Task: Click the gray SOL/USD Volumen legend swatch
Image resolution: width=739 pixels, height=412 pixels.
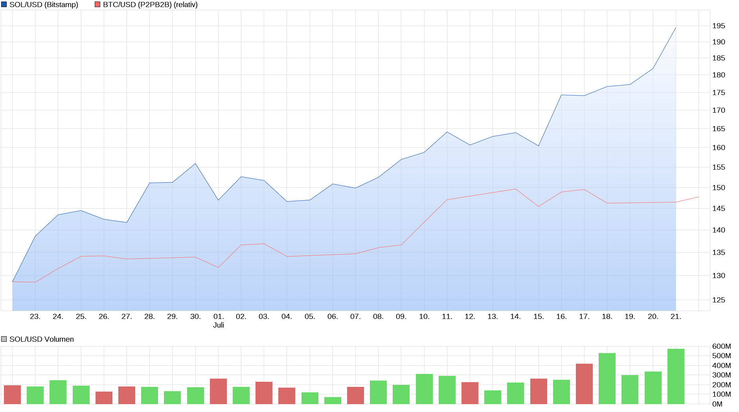Action: [x=4, y=339]
